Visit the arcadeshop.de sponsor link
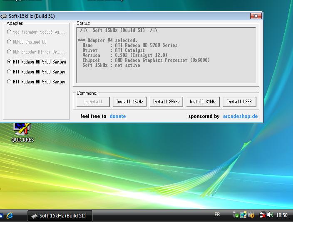Screen dimensions: 333x249 coord(240,116)
